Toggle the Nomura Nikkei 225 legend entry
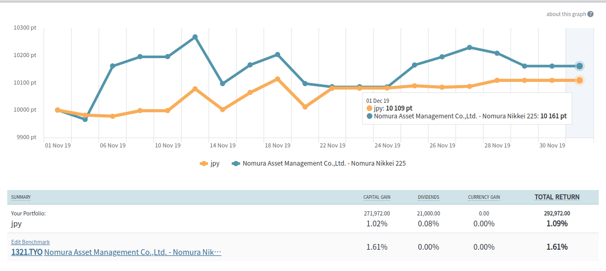Image resolution: width=606 pixels, height=271 pixels. click(319, 164)
